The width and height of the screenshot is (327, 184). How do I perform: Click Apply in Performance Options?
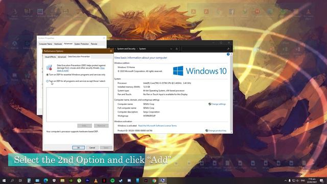coord(106,148)
